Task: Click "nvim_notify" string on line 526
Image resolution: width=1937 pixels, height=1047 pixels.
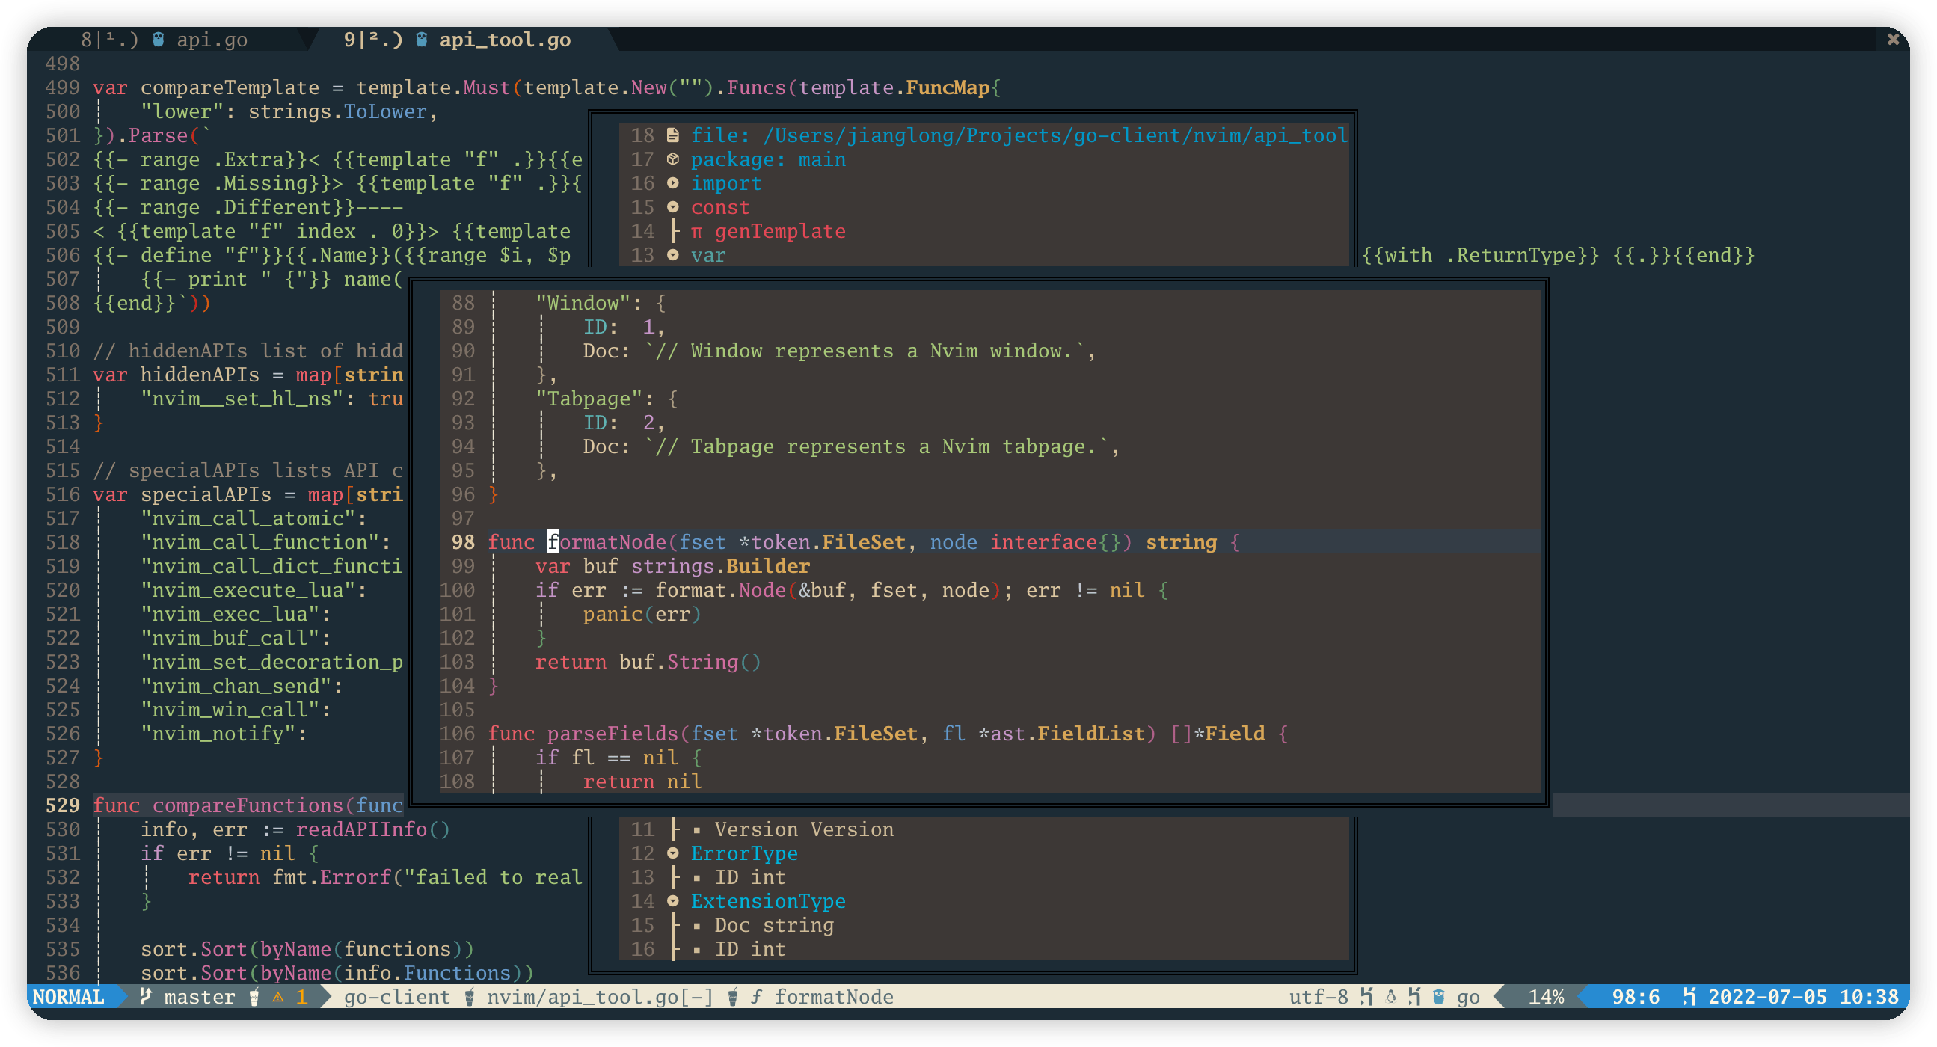Action: pos(218,734)
